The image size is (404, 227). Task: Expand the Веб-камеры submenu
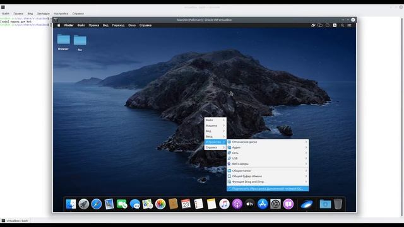(x=268, y=164)
